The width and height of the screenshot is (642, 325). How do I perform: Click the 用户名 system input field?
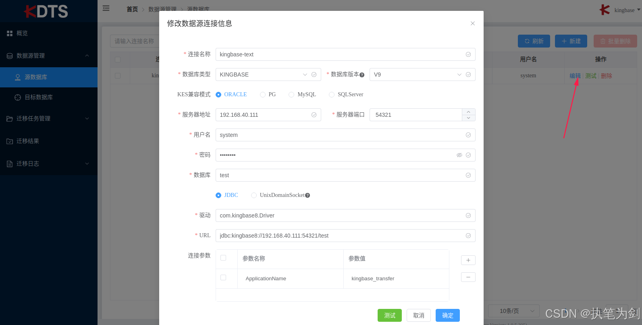click(x=345, y=135)
